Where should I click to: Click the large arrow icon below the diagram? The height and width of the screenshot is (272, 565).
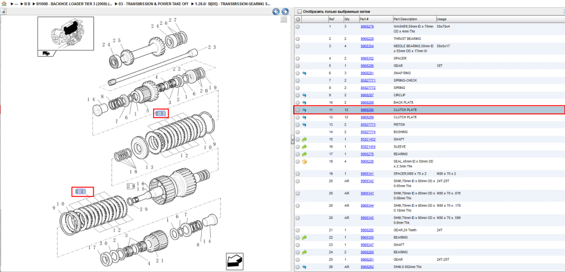[234, 261]
